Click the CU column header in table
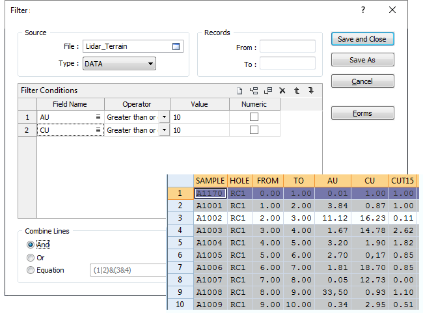 (370, 180)
